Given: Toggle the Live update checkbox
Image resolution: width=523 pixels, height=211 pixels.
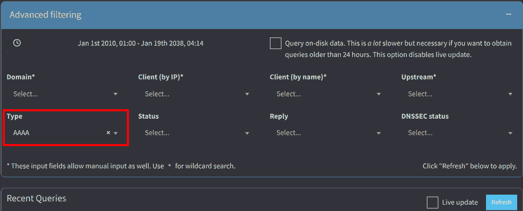Looking at the screenshot, I should point(432,202).
